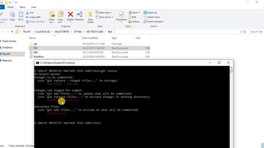Open Network in the navigation pane
The height and width of the screenshot is (148, 264).
(7, 60)
